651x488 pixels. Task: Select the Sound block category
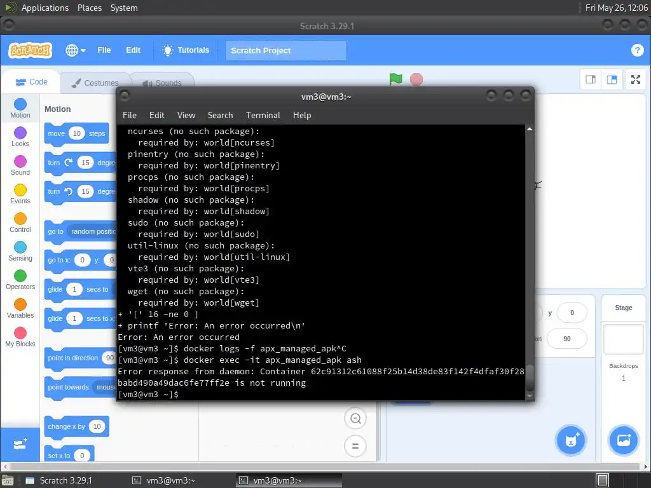click(x=20, y=166)
